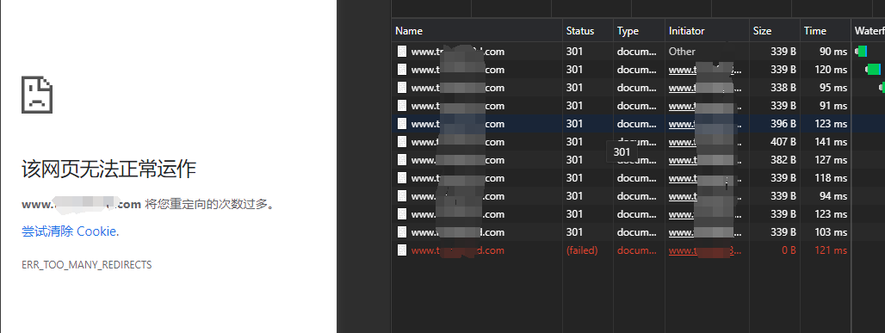Click the document icon of the 103 ms request
This screenshot has width=885, height=333.
402,232
